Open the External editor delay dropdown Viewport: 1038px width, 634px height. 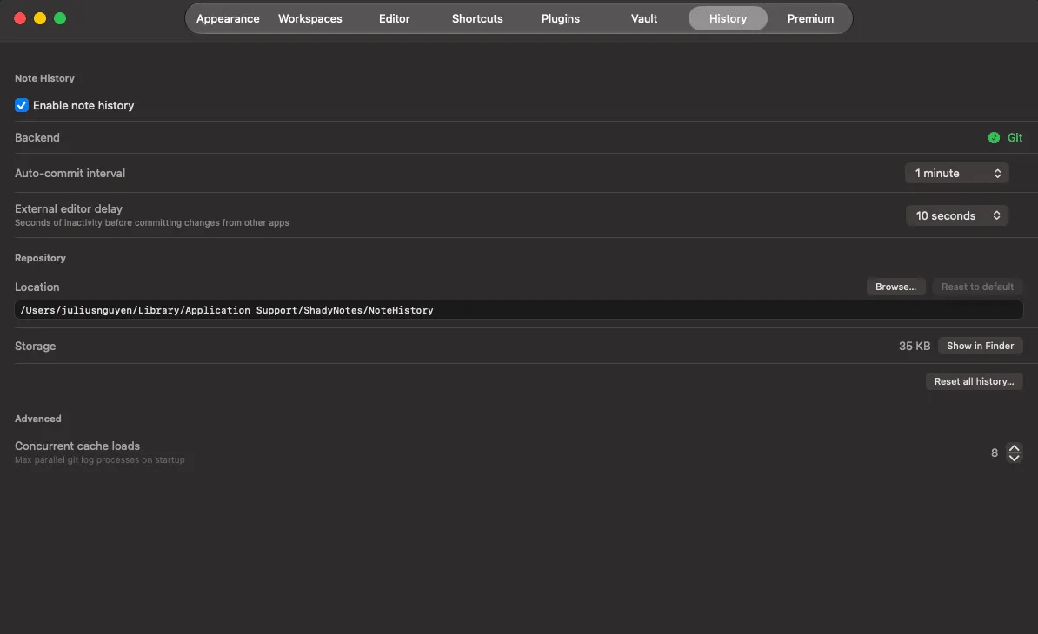[956, 215]
